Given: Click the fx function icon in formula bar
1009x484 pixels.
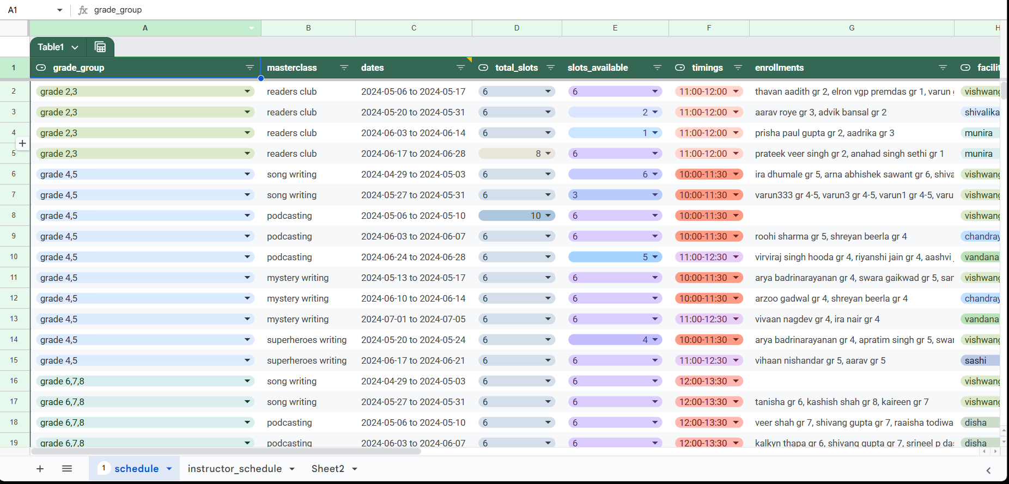Looking at the screenshot, I should (83, 10).
